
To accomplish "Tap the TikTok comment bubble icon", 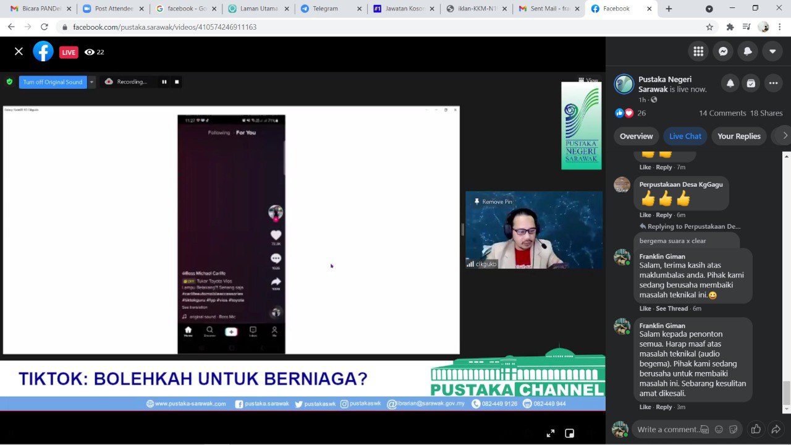I will 276,258.
